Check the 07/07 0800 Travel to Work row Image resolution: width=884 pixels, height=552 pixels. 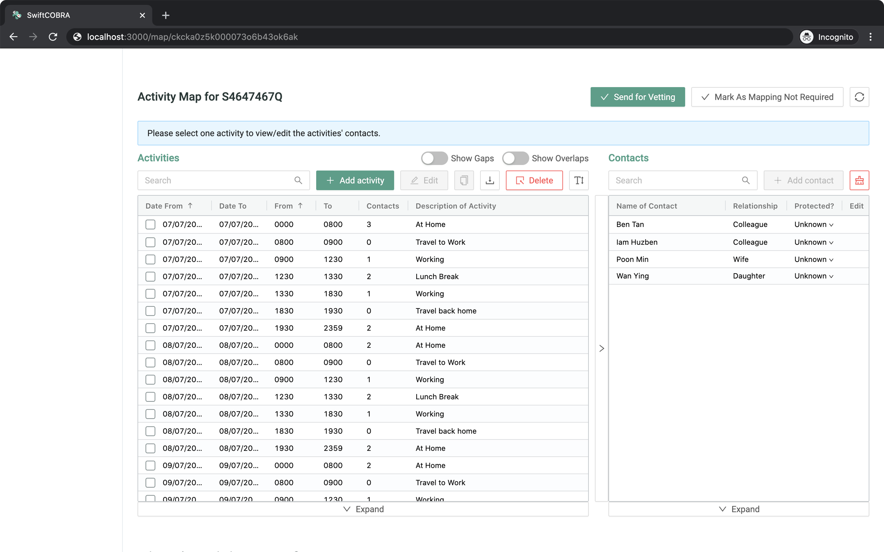point(150,242)
